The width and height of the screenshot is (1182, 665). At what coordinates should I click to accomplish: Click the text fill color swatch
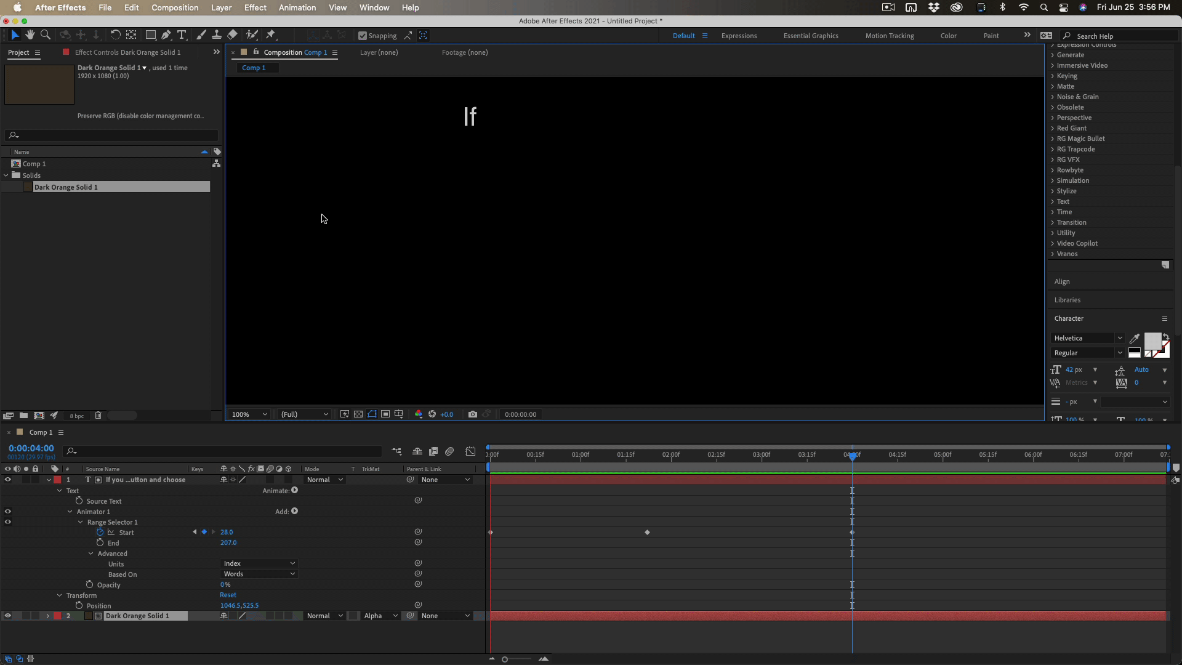coord(1152,341)
